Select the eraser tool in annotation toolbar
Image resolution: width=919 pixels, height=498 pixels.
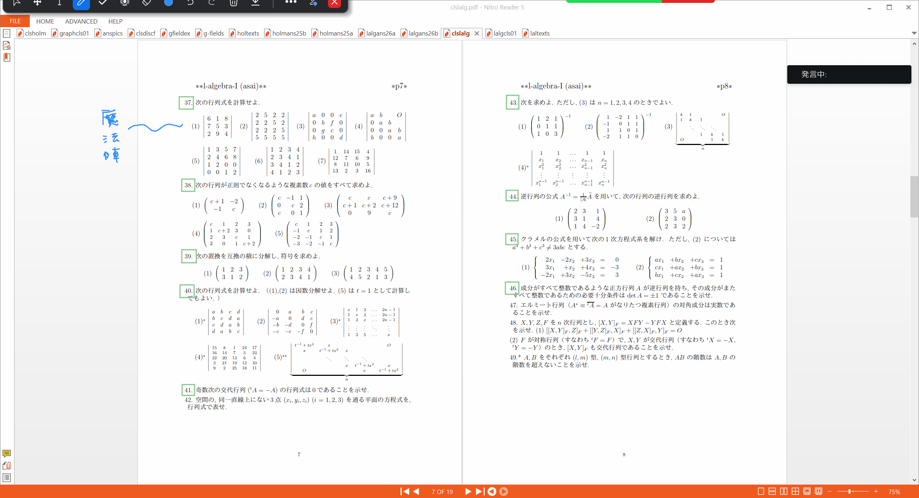[146, 3]
